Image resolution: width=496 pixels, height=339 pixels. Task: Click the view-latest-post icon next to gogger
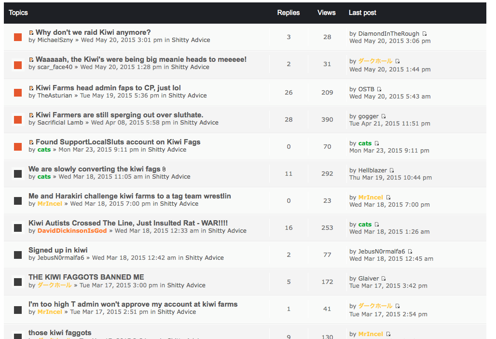[384, 116]
